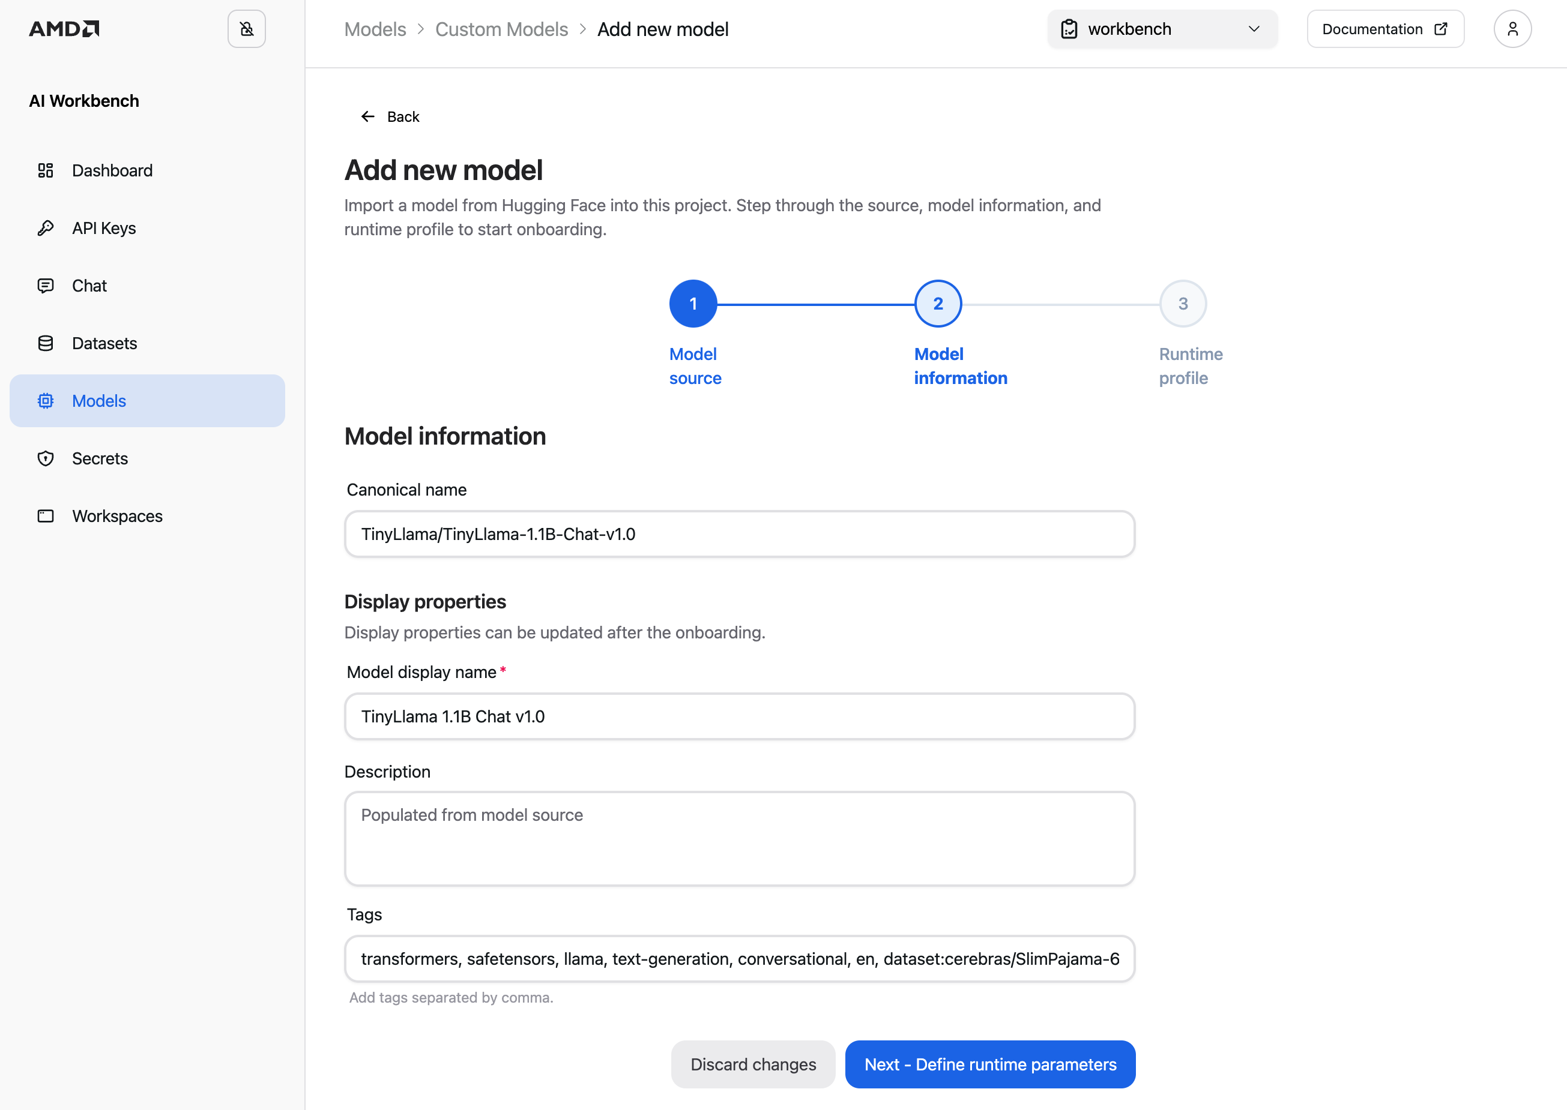Click the Chat bubble icon
This screenshot has width=1567, height=1110.
45,286
